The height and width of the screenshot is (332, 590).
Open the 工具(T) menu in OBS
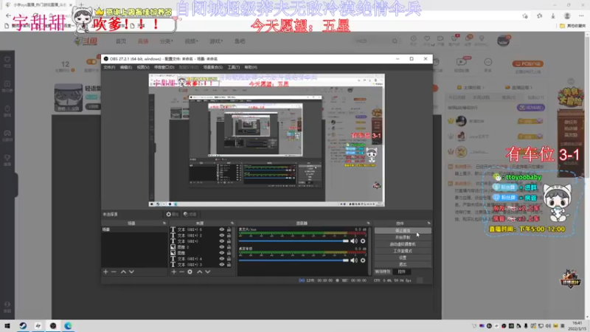point(234,67)
